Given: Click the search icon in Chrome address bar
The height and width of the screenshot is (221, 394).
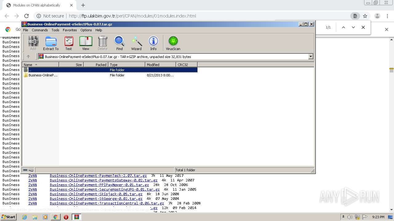Looking at the screenshot, I should click(x=355, y=16).
